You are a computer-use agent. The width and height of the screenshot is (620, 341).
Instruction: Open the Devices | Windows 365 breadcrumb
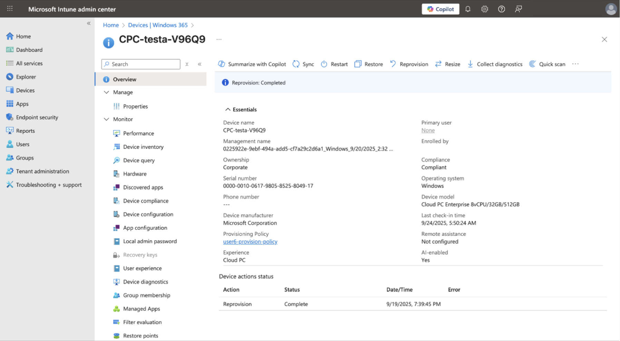tap(158, 25)
